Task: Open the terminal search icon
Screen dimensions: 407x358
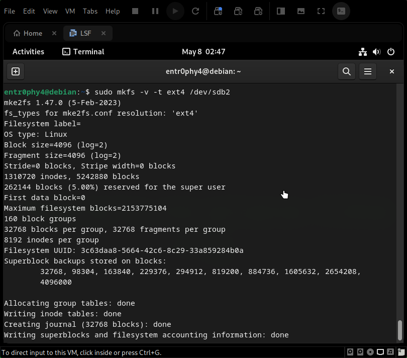Action: [x=346, y=71]
